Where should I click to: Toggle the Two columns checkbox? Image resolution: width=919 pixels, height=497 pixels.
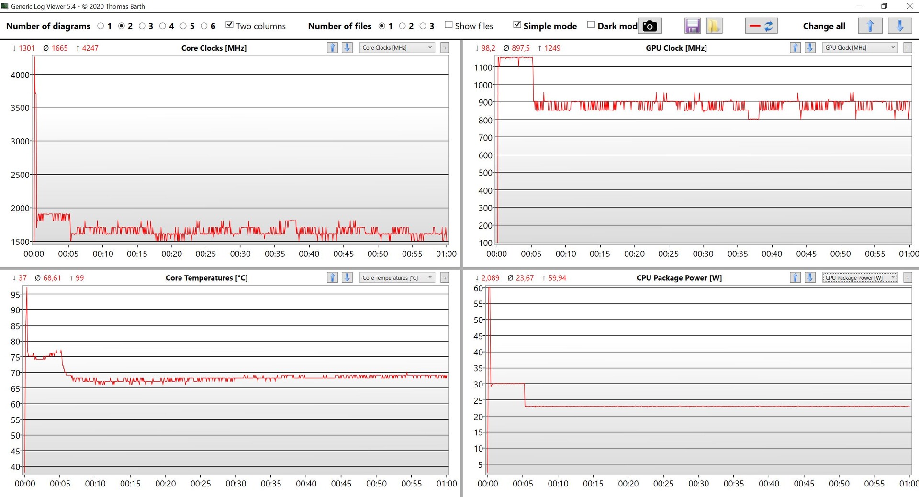(230, 25)
